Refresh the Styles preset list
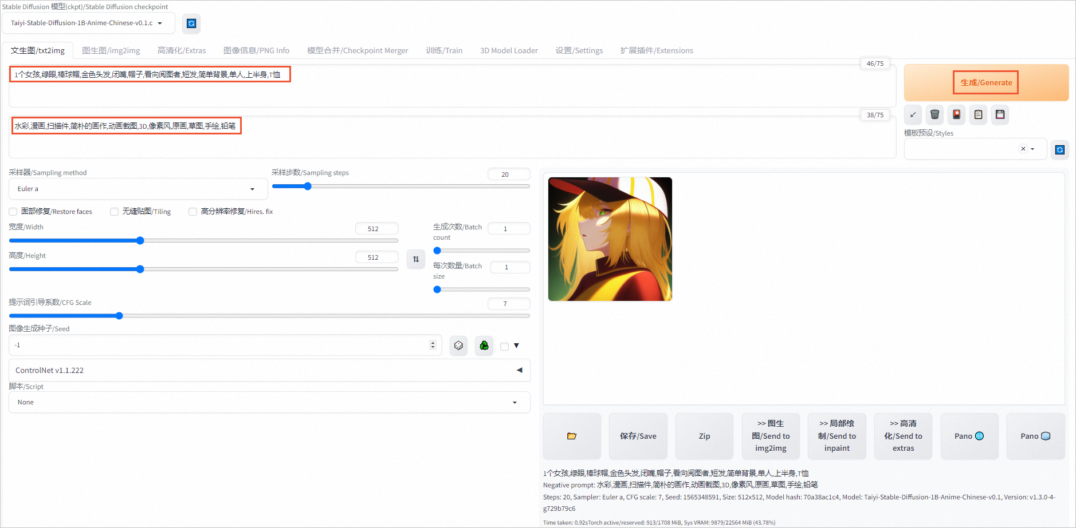 click(1059, 149)
